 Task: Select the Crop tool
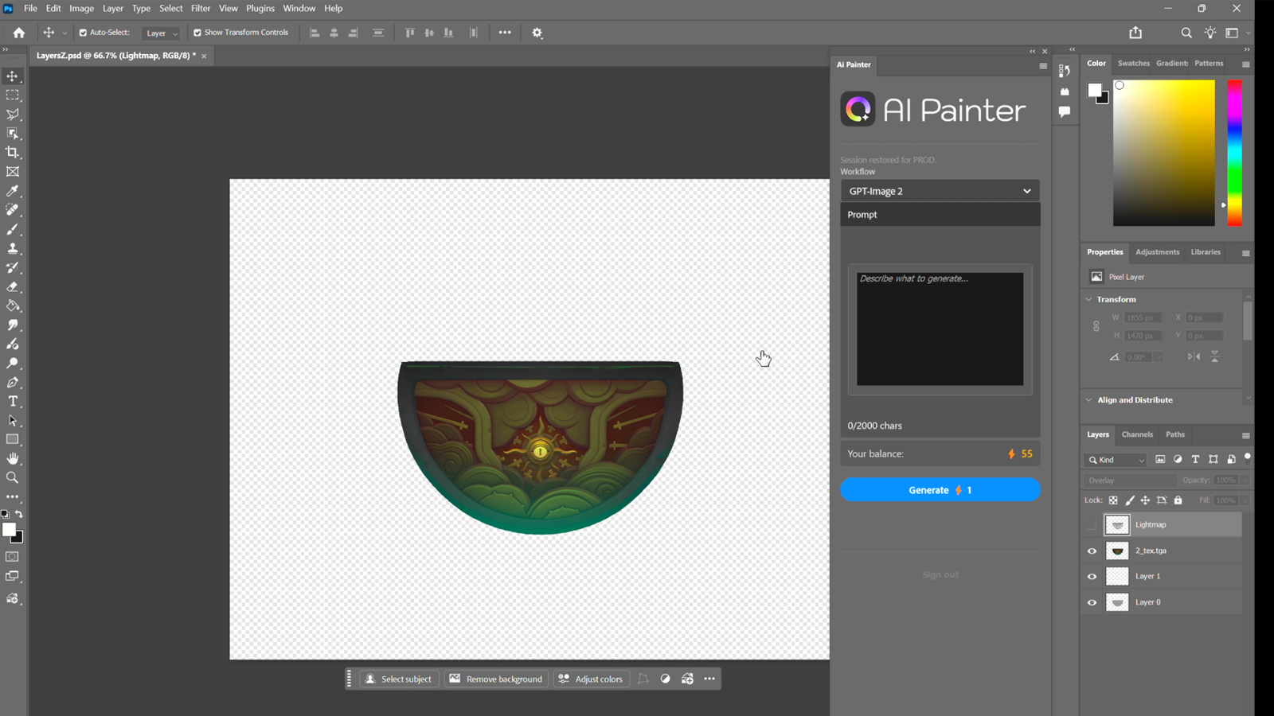(13, 153)
